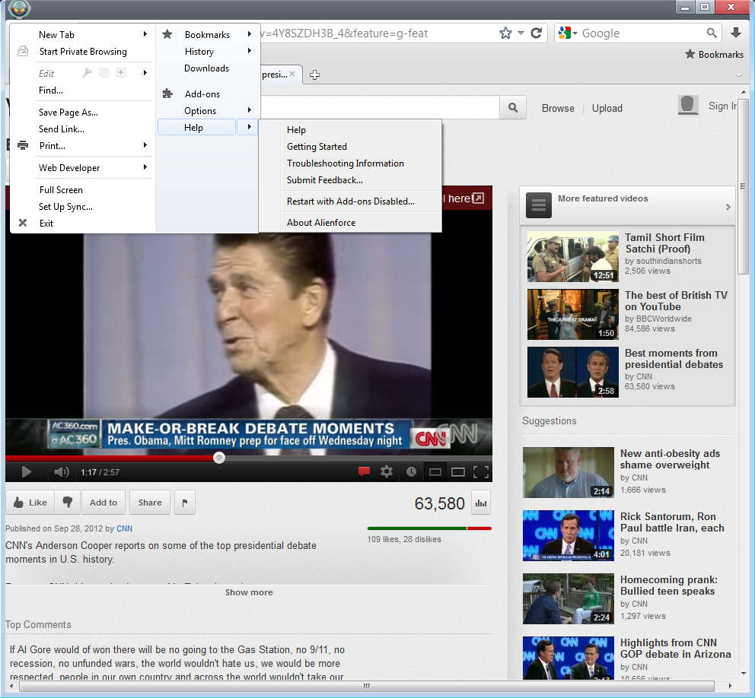The height and width of the screenshot is (698, 755).
Task: Click the Share button below video
Action: (149, 502)
